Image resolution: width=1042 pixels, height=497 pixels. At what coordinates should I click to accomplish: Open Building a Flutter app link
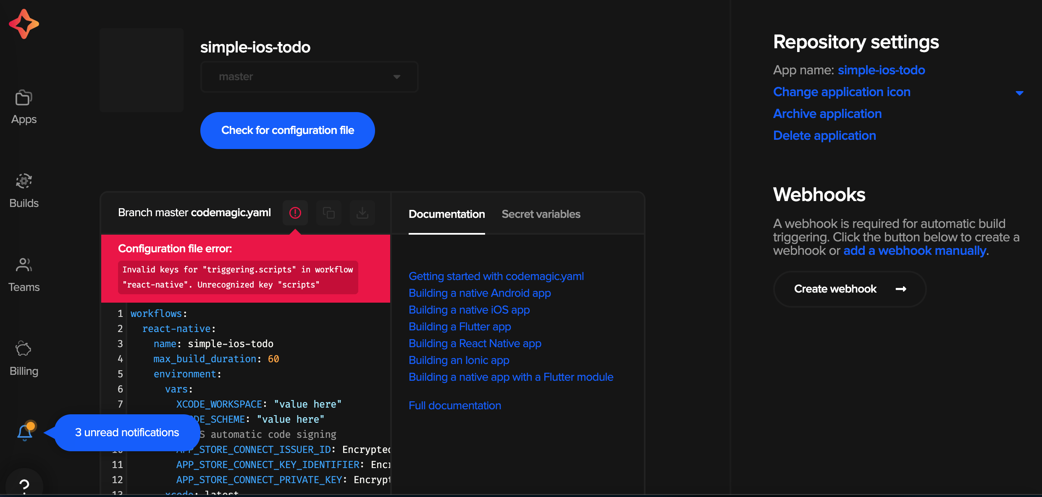point(460,327)
